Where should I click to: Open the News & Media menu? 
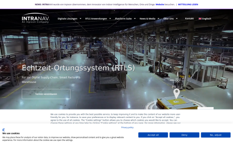(x=148, y=19)
